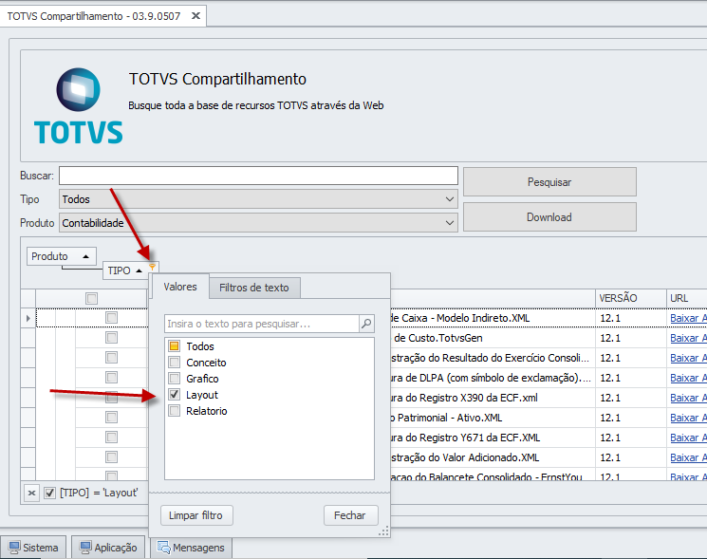Toggle the select-all checkbox in grid header
The image size is (707, 559).
[91, 298]
